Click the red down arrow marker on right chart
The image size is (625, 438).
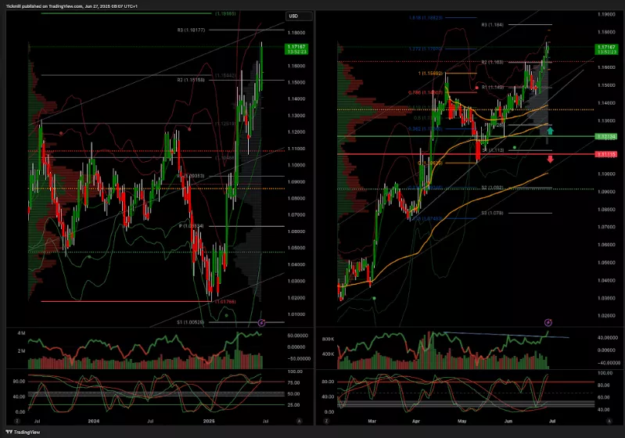pos(551,160)
